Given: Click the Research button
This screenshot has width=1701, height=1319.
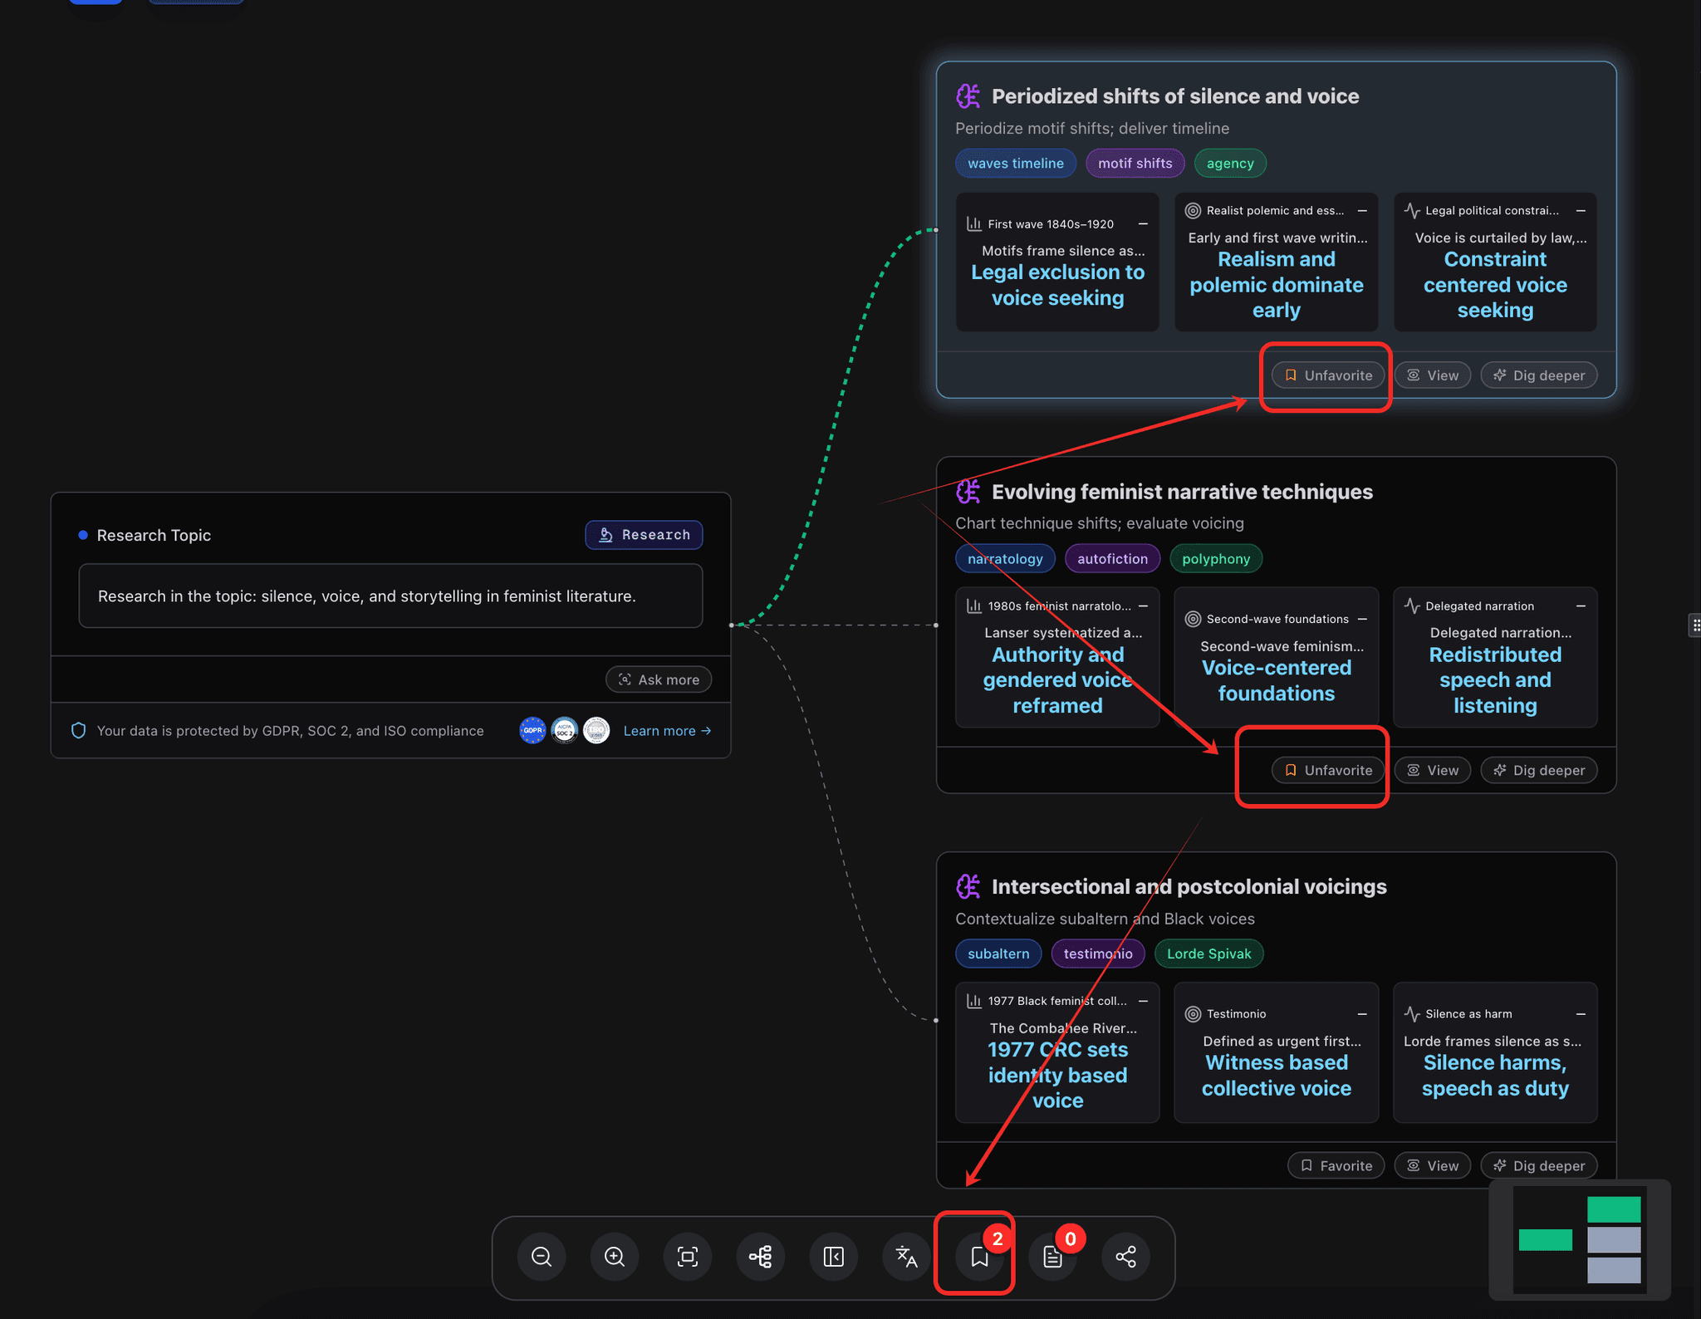Looking at the screenshot, I should click(x=644, y=534).
